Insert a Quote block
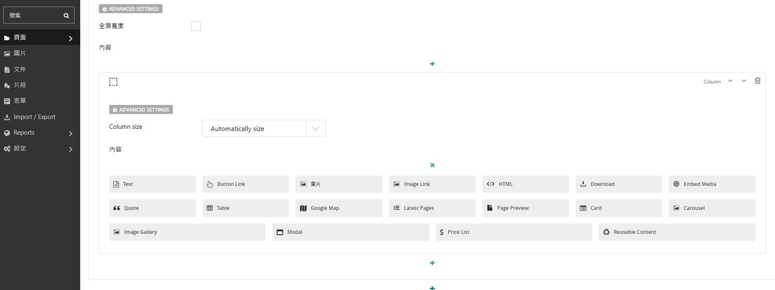The image size is (775, 290). pyautogui.click(x=153, y=208)
